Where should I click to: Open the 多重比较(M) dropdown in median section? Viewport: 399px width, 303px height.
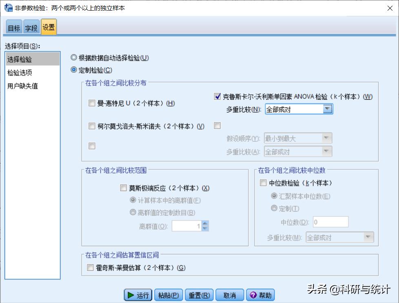click(368, 237)
